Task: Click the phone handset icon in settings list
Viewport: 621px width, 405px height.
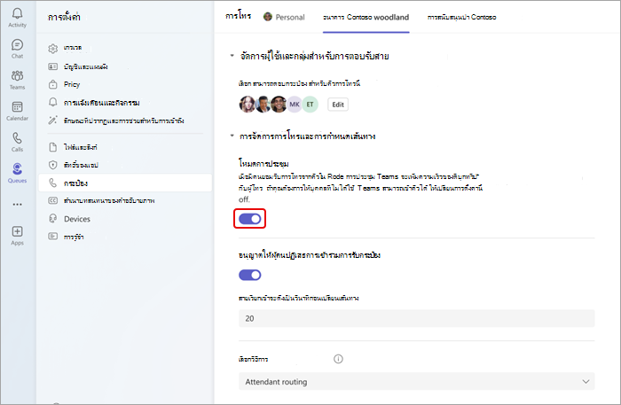Action: tap(52, 183)
